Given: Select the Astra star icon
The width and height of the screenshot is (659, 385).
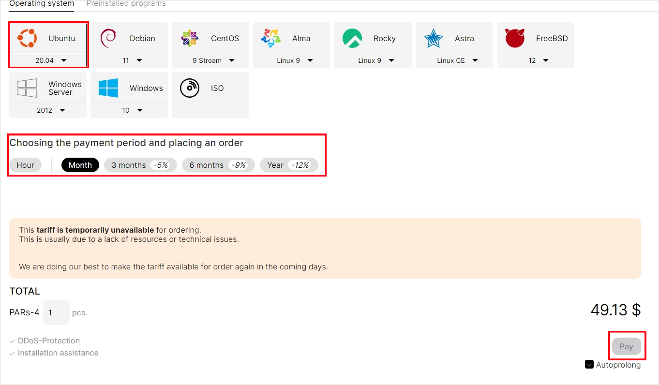Looking at the screenshot, I should click(434, 38).
